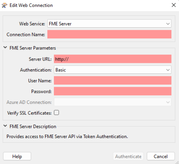Select the Password input field
This screenshot has height=164, width=179.
pyautogui.click(x=112, y=91)
